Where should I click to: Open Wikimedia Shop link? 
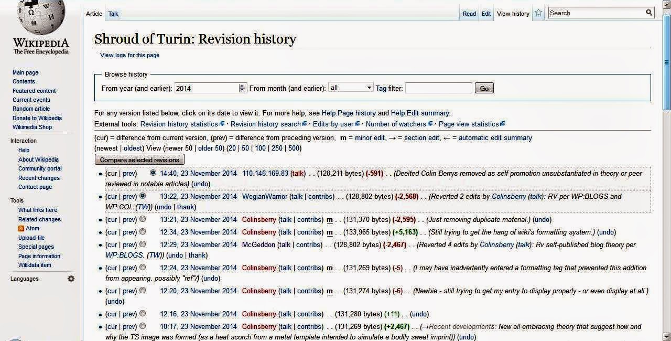(x=32, y=127)
